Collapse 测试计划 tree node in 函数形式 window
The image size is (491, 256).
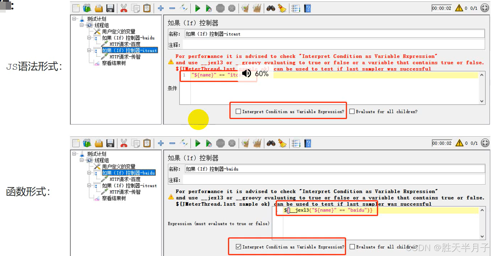tap(74, 154)
